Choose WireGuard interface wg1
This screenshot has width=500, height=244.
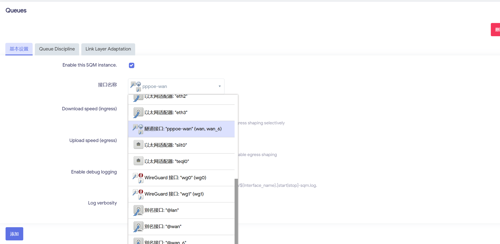181,194
